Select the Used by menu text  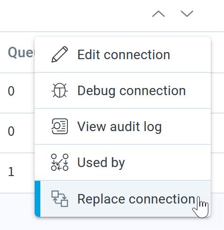coord(101,163)
